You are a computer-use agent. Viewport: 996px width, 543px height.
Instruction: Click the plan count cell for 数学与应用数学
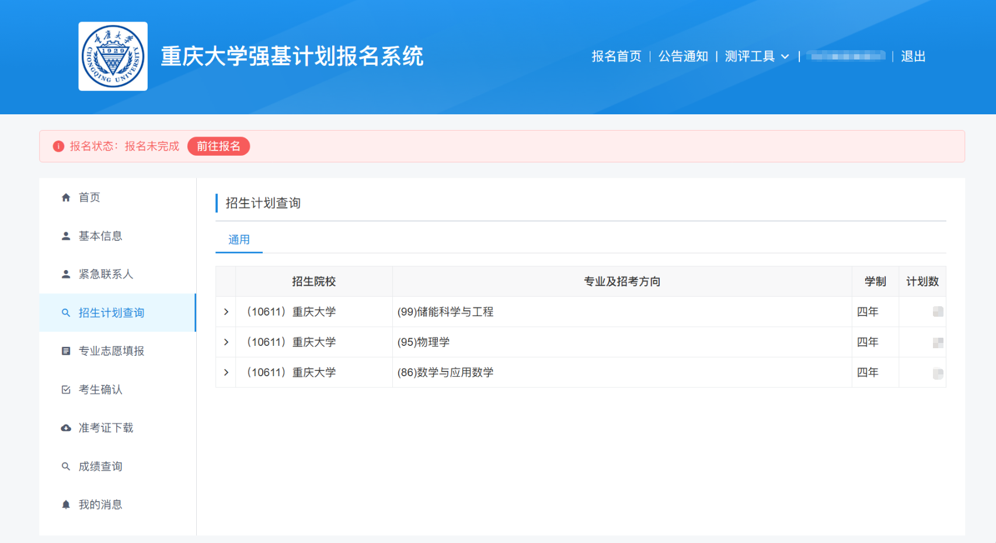922,373
